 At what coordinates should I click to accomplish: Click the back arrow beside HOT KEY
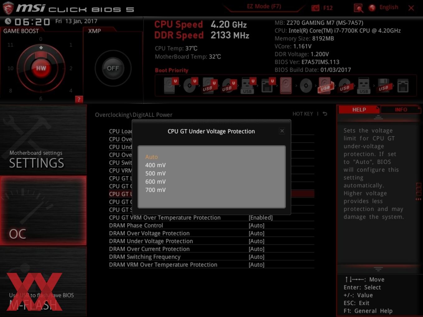tap(325, 114)
